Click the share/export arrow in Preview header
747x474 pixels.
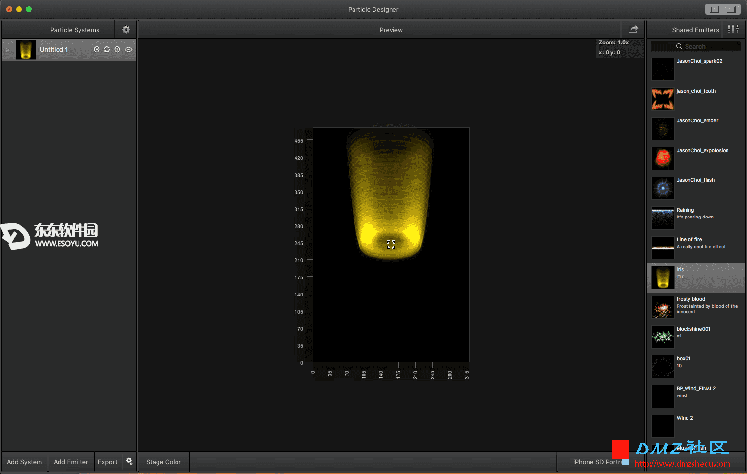[633, 29]
